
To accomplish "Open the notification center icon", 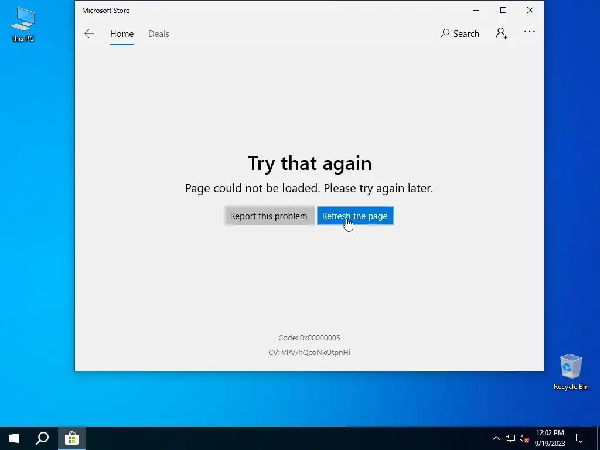I will pos(581,438).
